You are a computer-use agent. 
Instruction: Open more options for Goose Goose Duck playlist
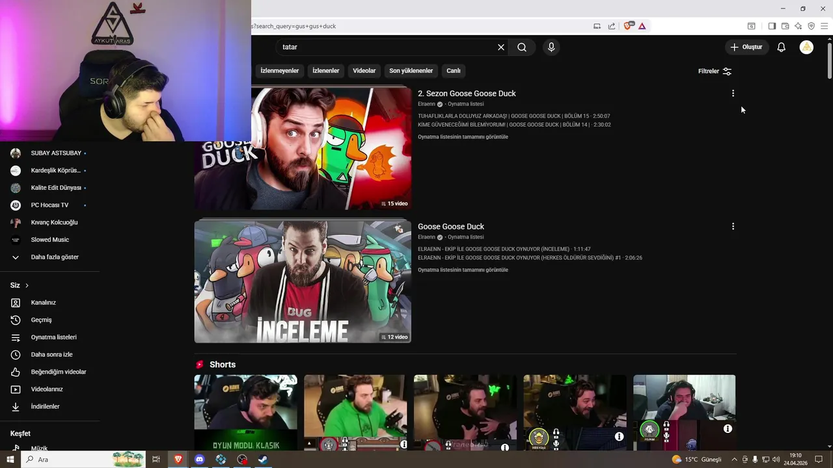(x=733, y=227)
